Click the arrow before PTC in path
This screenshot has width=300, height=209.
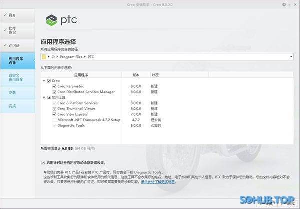pos(85,57)
